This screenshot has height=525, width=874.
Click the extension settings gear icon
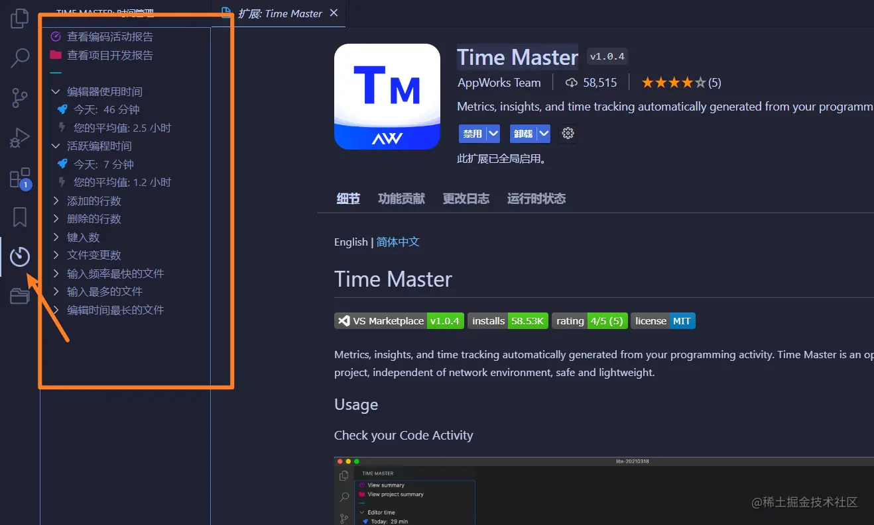[x=568, y=133]
